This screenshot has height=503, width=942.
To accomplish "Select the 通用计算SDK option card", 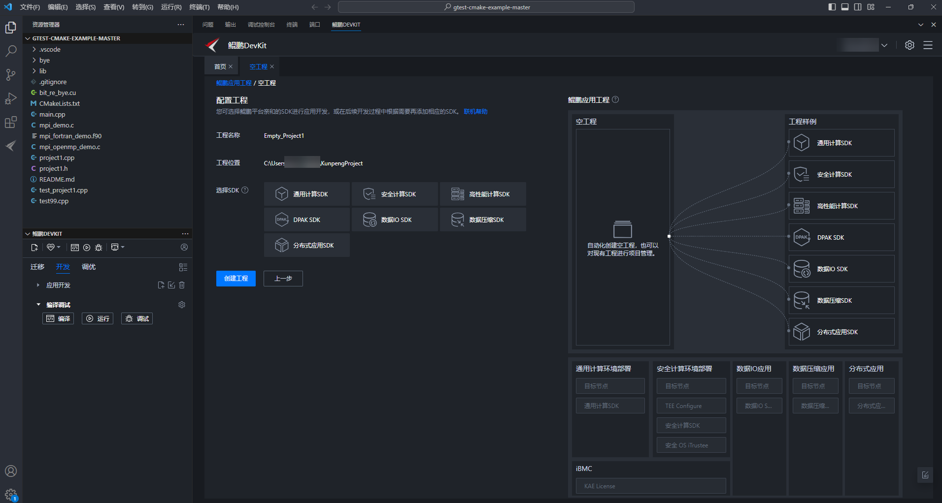I will click(x=306, y=194).
